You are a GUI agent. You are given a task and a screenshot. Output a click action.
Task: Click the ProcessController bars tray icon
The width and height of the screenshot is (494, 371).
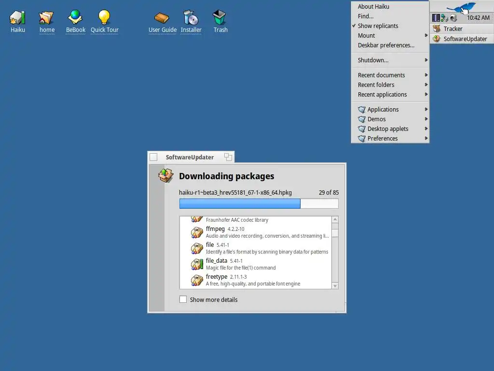pyautogui.click(x=436, y=18)
